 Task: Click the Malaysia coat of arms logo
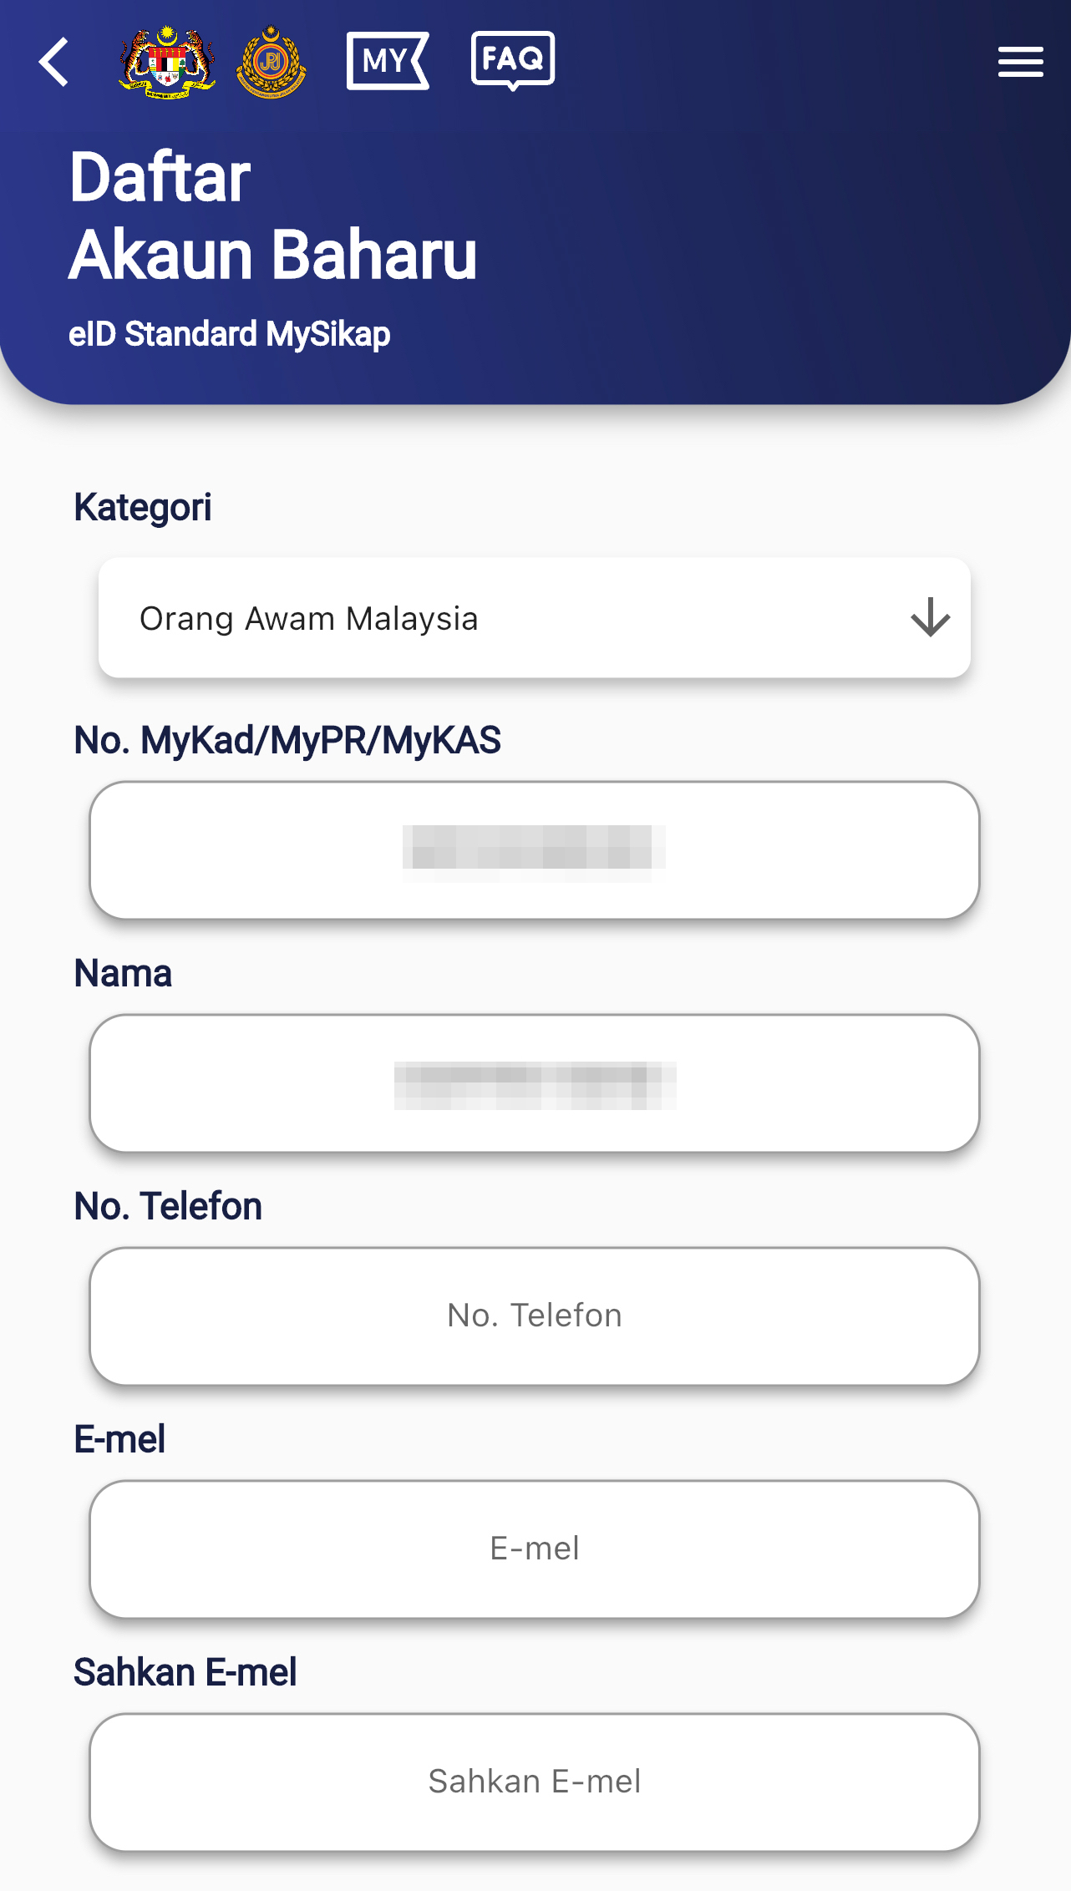click(167, 63)
